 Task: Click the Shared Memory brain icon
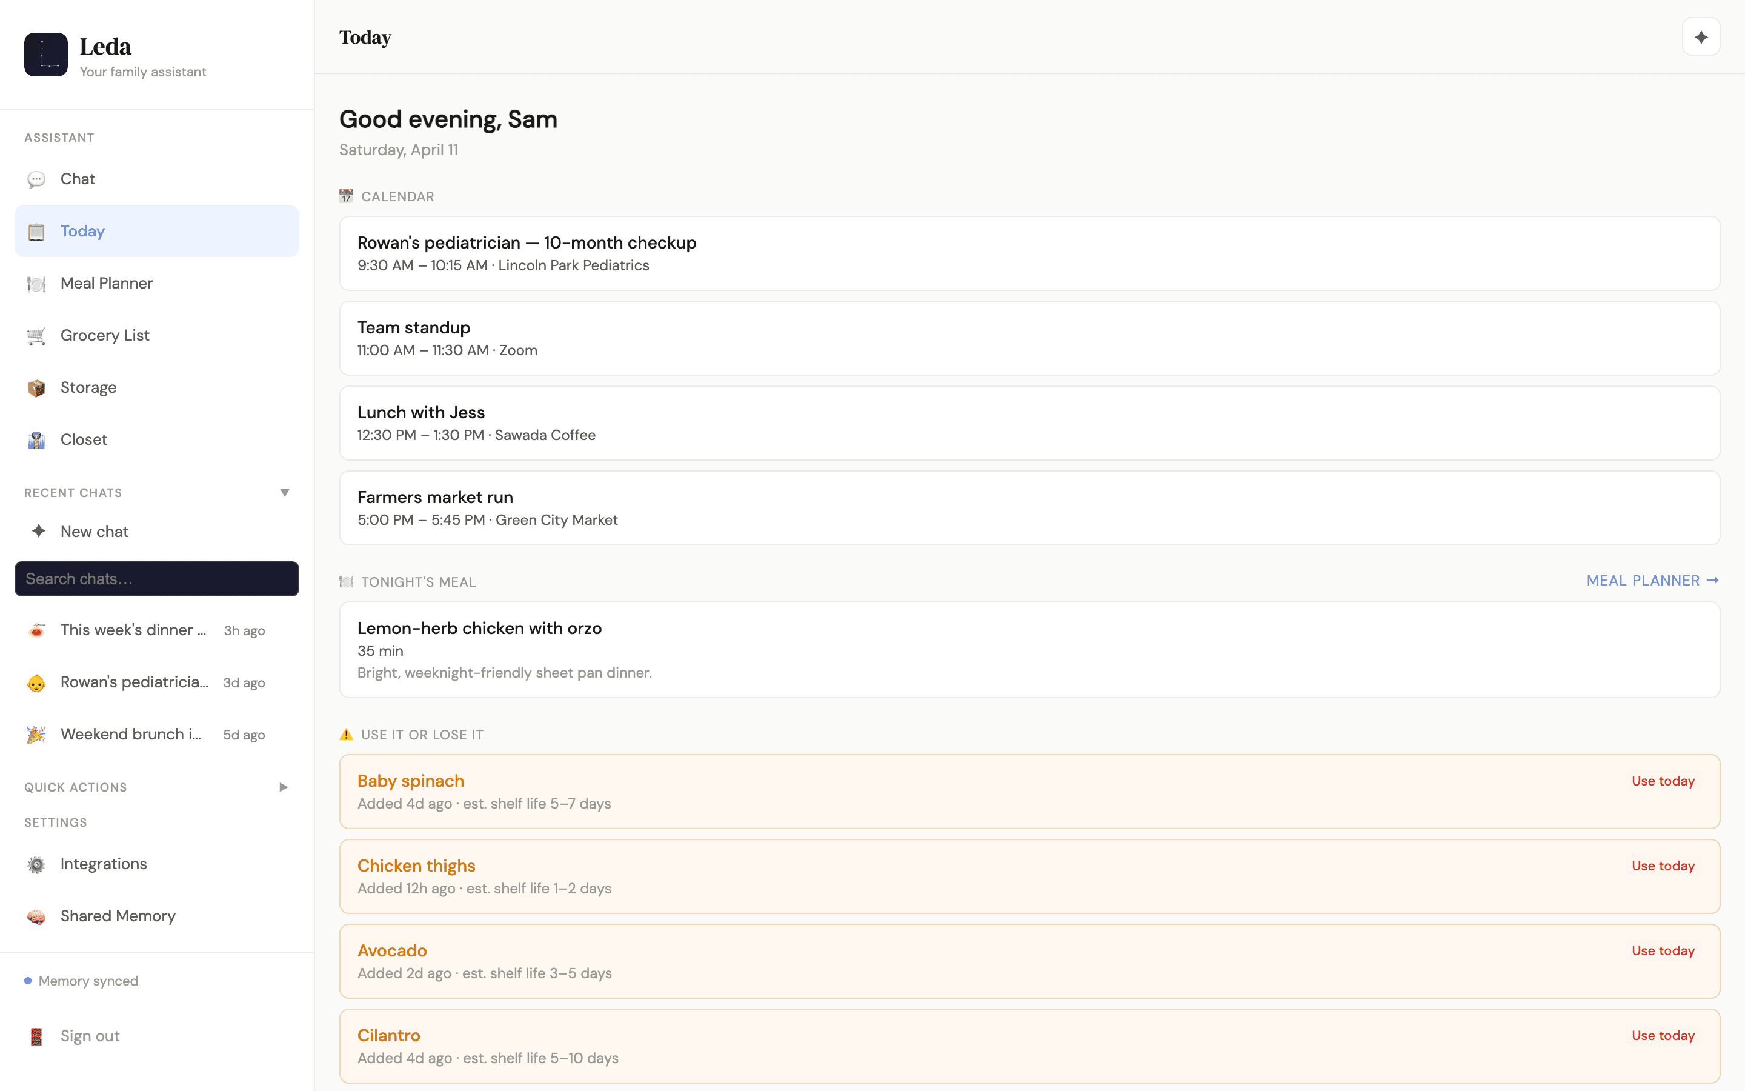tap(36, 916)
